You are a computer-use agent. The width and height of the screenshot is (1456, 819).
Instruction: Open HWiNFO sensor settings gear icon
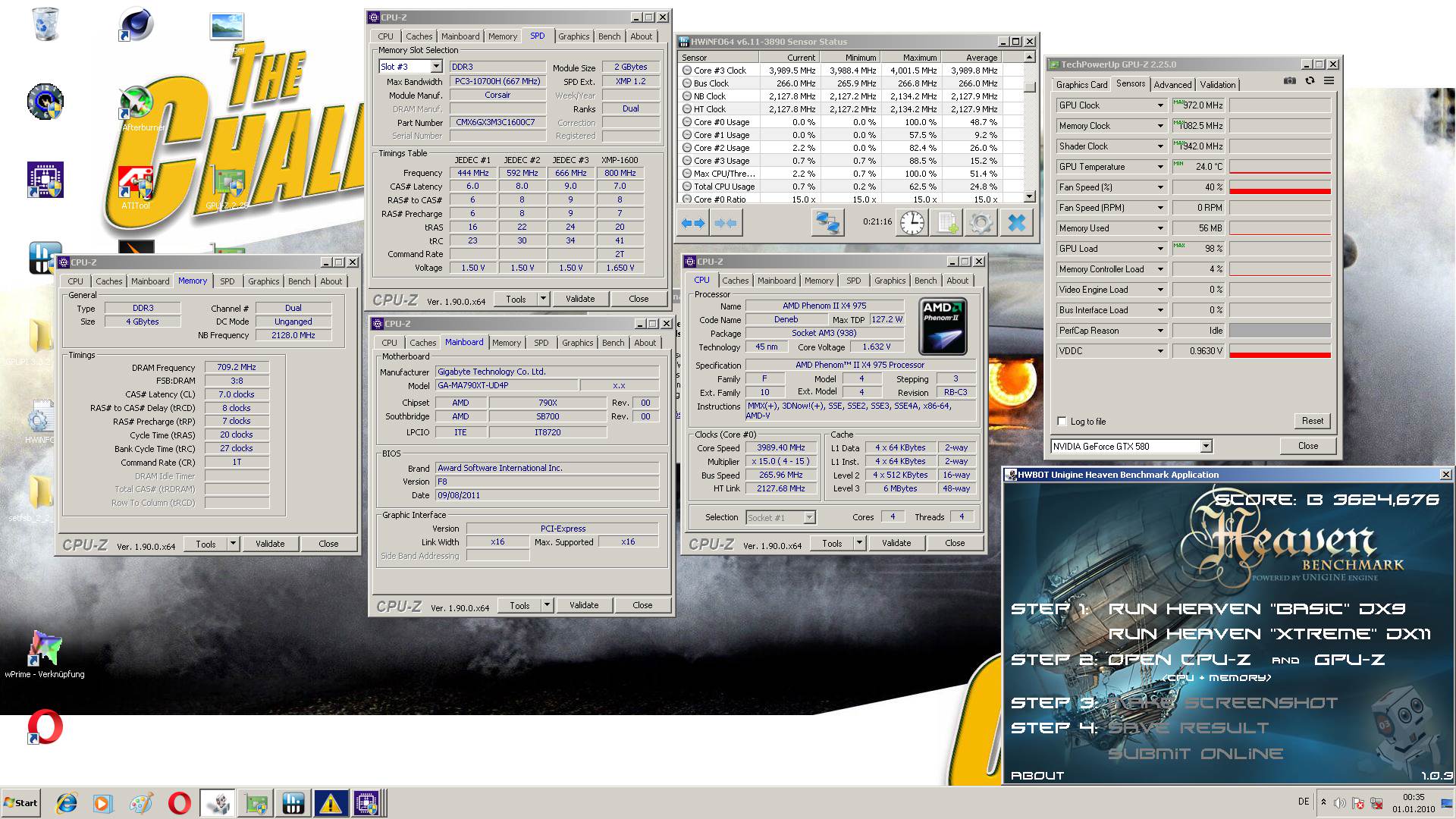[x=981, y=223]
